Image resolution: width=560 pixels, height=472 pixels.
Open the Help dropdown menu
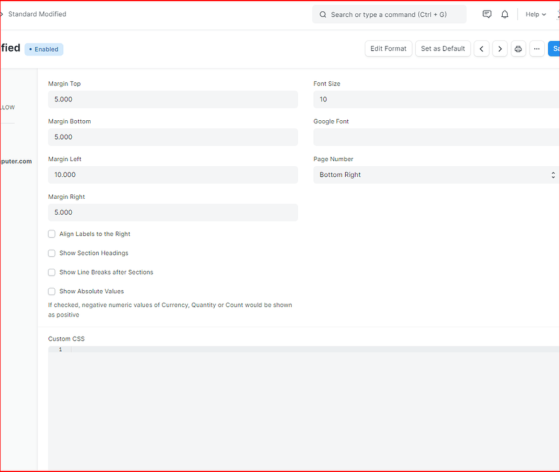tap(535, 14)
